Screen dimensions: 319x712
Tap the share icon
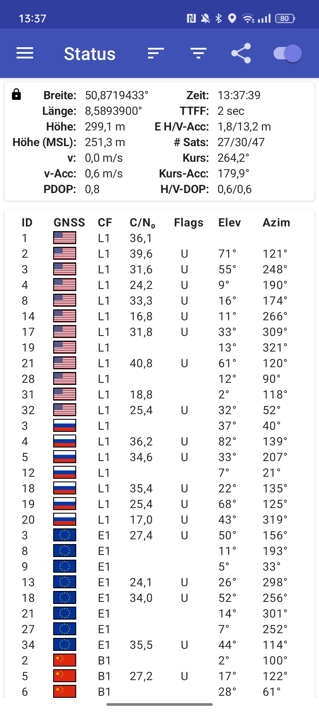(x=241, y=53)
